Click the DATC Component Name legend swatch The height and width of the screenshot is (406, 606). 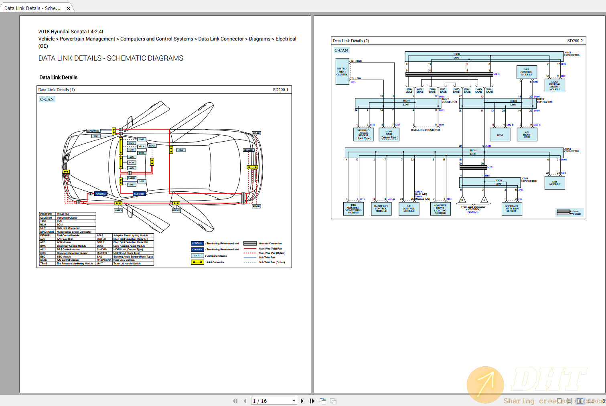click(197, 256)
